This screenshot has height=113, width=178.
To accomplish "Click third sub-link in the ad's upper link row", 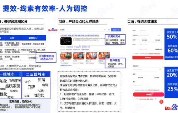I will click(86, 47).
